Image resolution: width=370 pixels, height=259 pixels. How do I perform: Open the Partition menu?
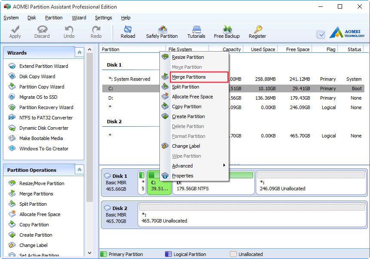click(x=54, y=18)
